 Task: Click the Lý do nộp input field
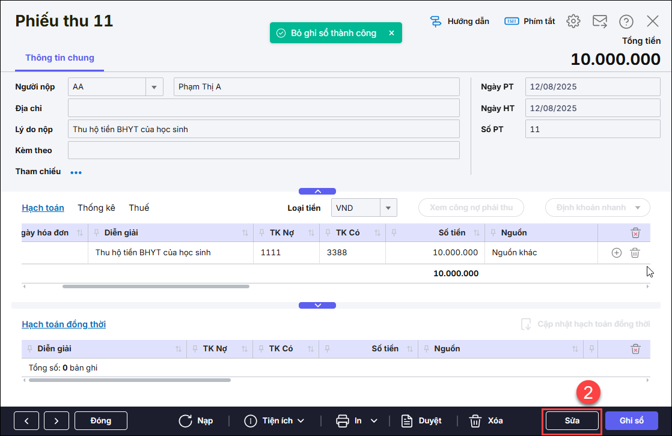pos(264,129)
